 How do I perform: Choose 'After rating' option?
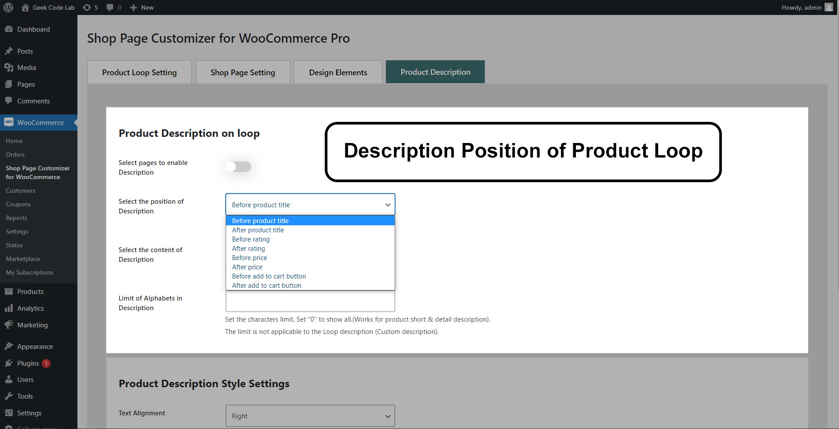pos(310,248)
